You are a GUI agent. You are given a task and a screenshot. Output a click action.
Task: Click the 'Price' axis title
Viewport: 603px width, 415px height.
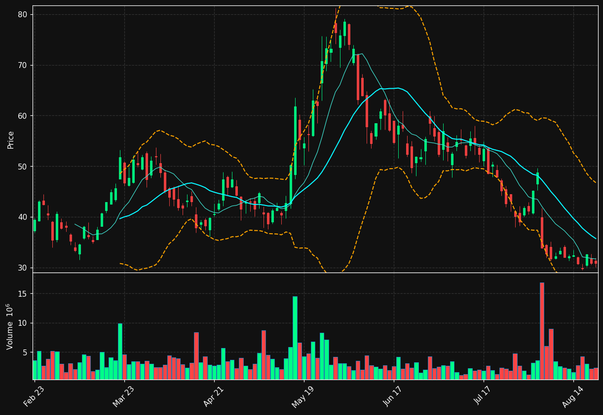point(11,139)
